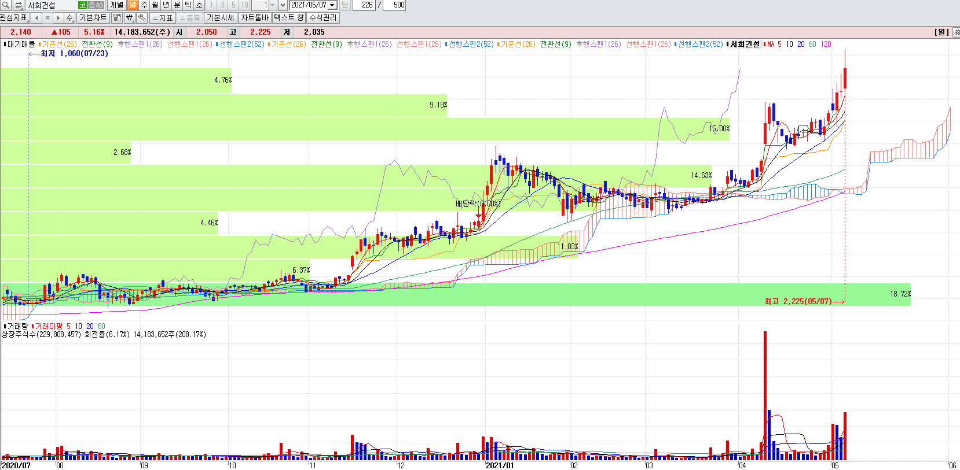Click the stock name field 서희건설
960x470 pixels.
pos(52,5)
